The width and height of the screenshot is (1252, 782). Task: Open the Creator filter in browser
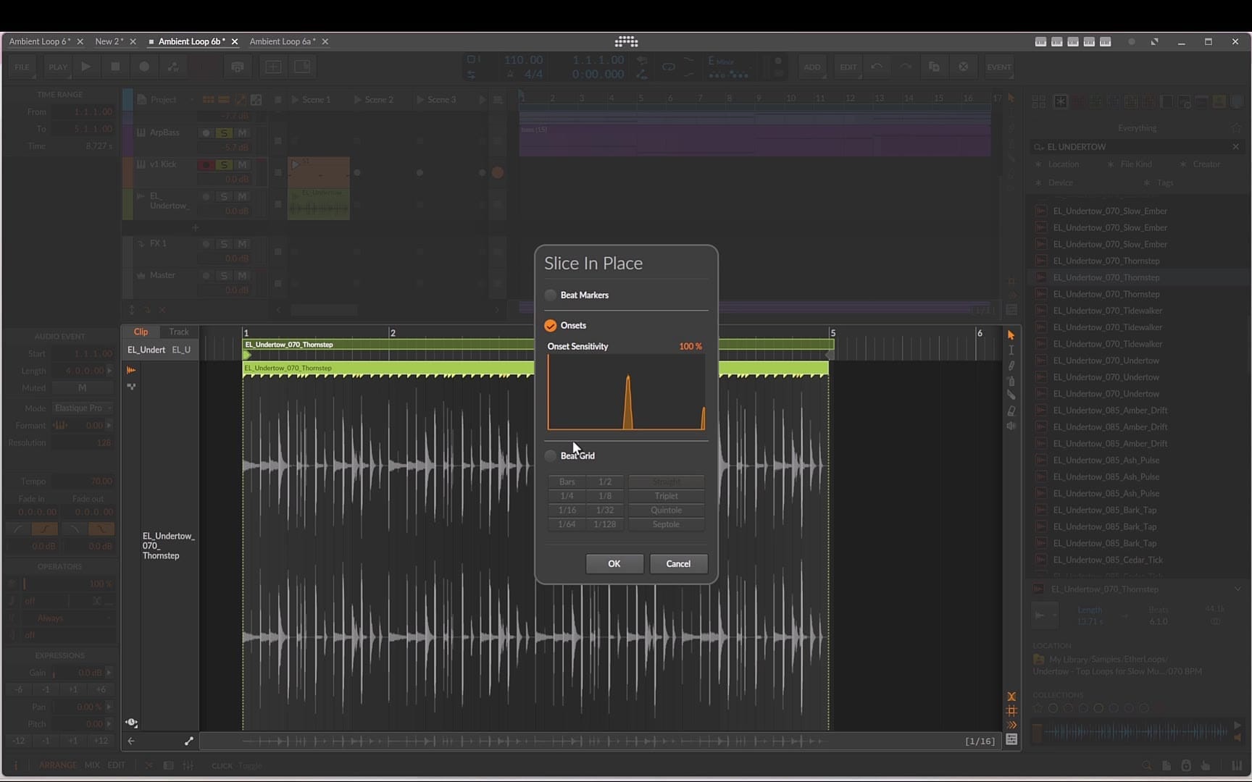click(1206, 164)
